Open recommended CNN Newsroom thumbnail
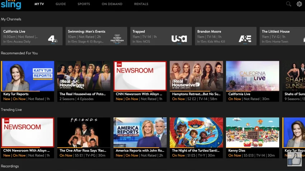The width and height of the screenshot is (305, 171). point(140,76)
